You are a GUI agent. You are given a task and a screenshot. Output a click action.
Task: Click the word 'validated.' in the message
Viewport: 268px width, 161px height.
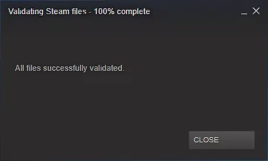pos(107,68)
